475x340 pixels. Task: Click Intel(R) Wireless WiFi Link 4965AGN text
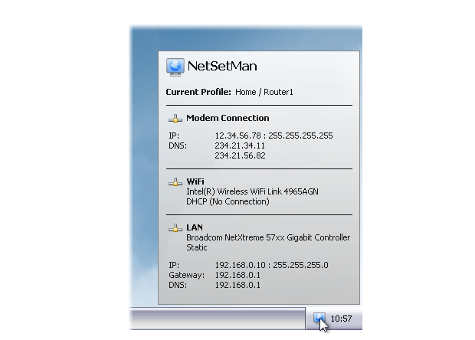pyautogui.click(x=252, y=191)
